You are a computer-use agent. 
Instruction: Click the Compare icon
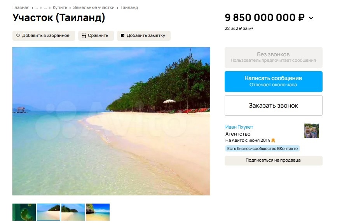pyautogui.click(x=84, y=36)
